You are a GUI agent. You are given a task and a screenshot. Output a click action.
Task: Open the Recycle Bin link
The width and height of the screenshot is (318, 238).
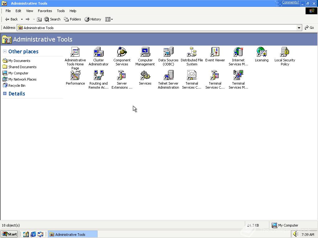click(17, 86)
